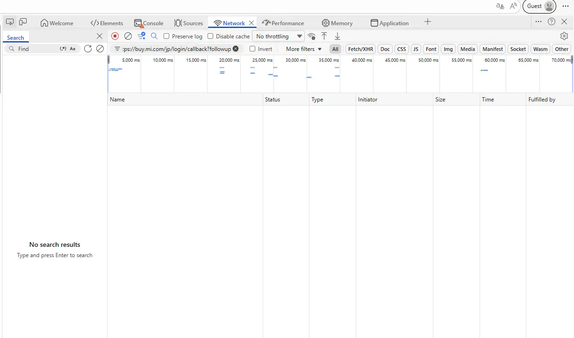The width and height of the screenshot is (574, 338).
Task: Select the All request filter
Action: coord(335,49)
